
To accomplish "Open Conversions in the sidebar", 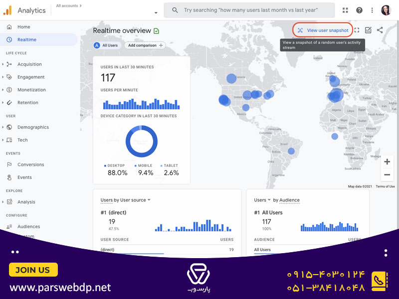I will tap(31, 164).
